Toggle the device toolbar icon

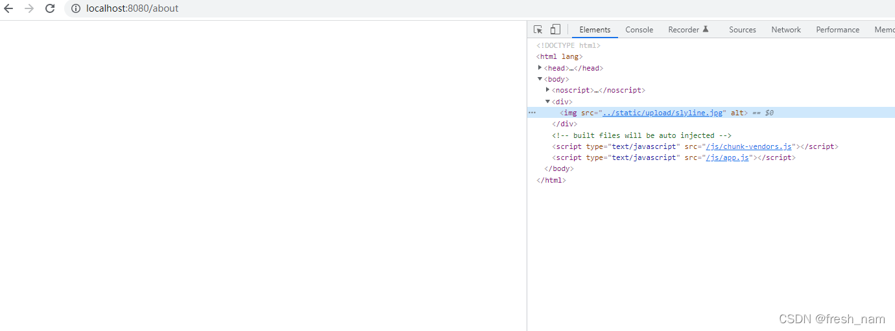pyautogui.click(x=555, y=29)
